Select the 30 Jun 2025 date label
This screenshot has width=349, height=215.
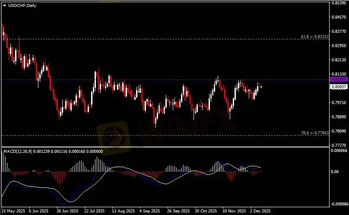pyautogui.click(x=67, y=212)
